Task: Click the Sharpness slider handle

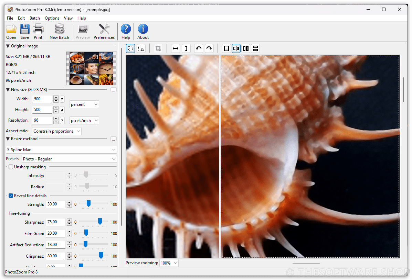Action: [x=100, y=222]
